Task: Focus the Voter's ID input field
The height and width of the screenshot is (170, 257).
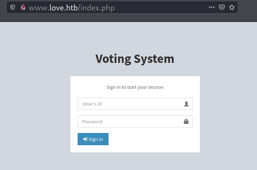Action: pyautogui.click(x=129, y=104)
